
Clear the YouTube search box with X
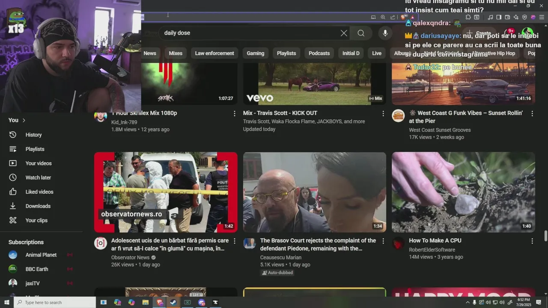pyautogui.click(x=344, y=33)
